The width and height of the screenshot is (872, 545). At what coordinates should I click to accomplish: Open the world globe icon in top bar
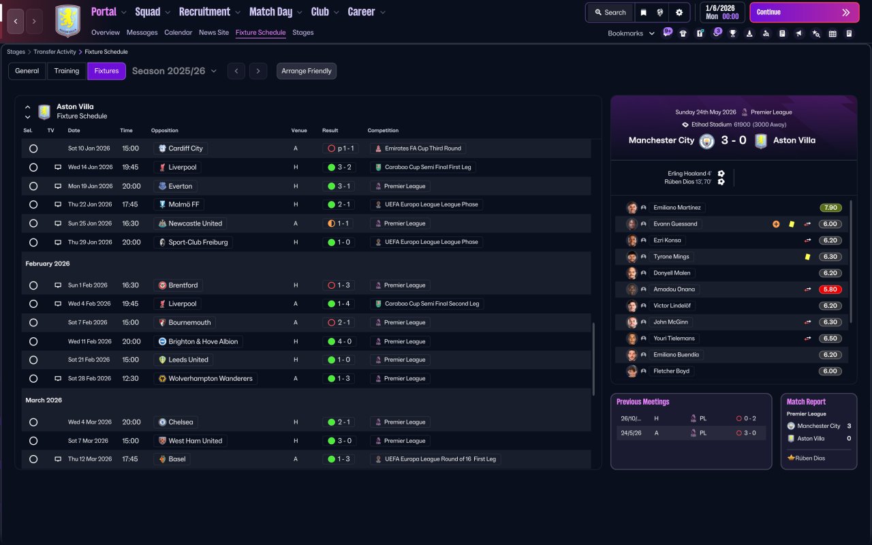tap(660, 12)
